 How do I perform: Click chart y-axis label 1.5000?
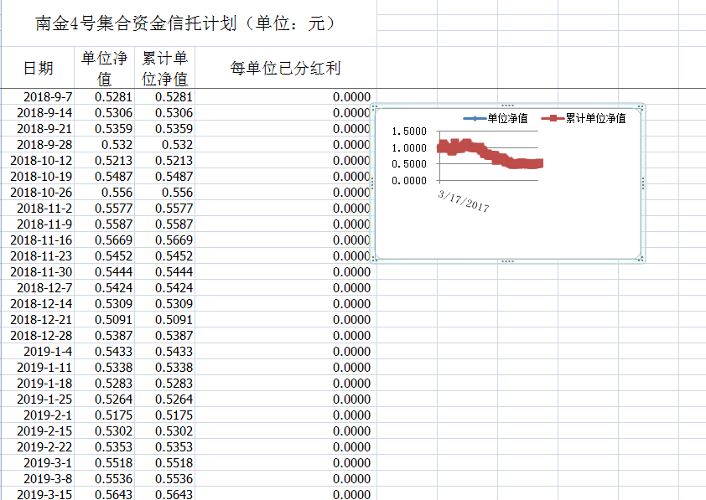point(409,131)
